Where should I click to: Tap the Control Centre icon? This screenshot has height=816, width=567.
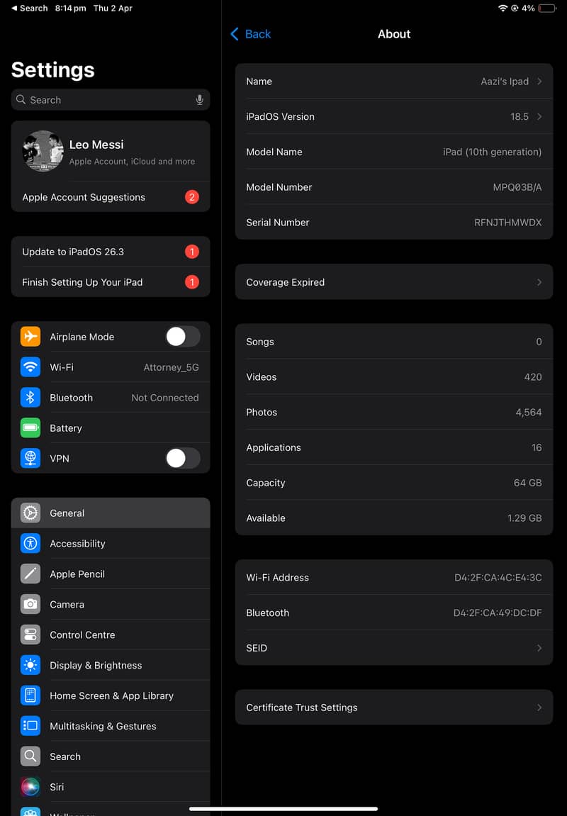click(30, 635)
